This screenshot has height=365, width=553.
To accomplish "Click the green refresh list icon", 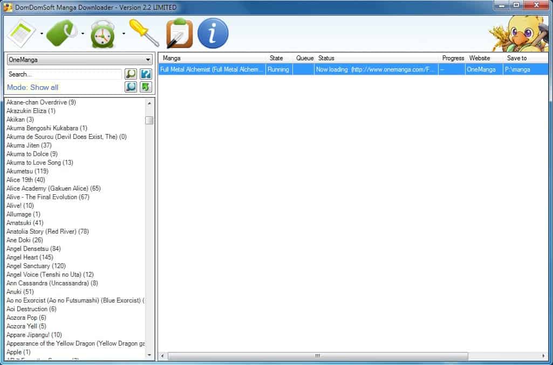I will point(146,87).
